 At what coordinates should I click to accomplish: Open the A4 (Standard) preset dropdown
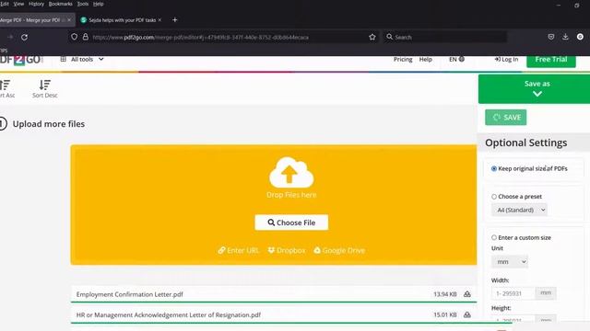click(519, 210)
